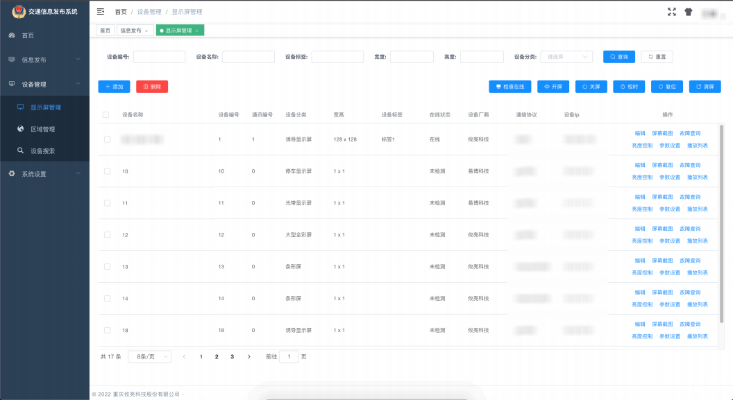
Task: Open the theme skin (shirt) icon
Action: 688,11
